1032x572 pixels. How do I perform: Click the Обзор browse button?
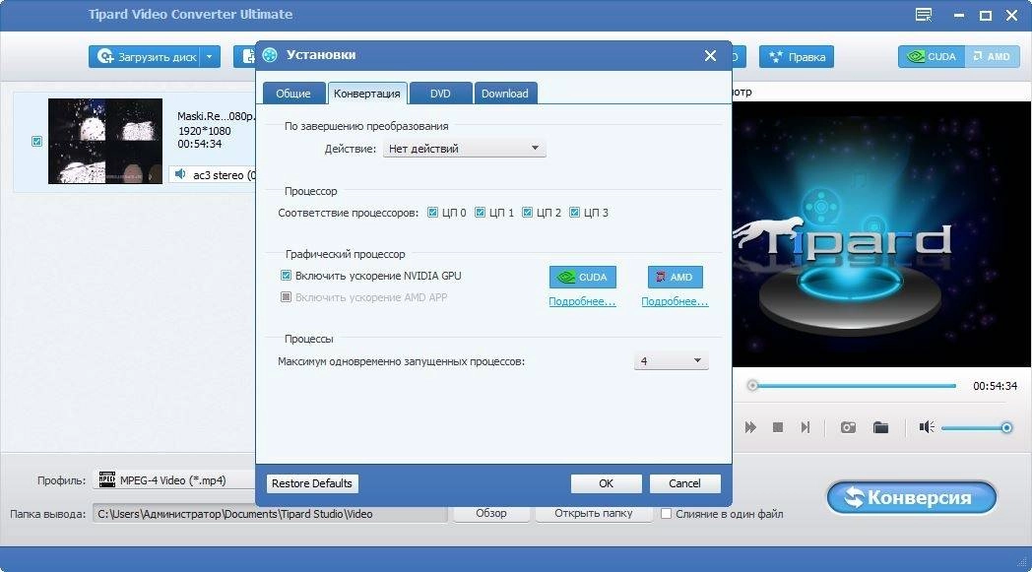tap(491, 513)
